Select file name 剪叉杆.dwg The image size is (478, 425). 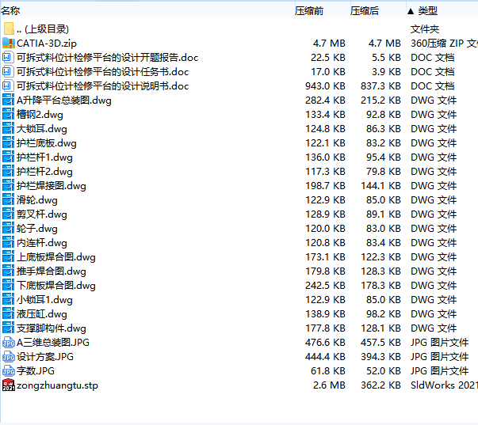[42, 214]
